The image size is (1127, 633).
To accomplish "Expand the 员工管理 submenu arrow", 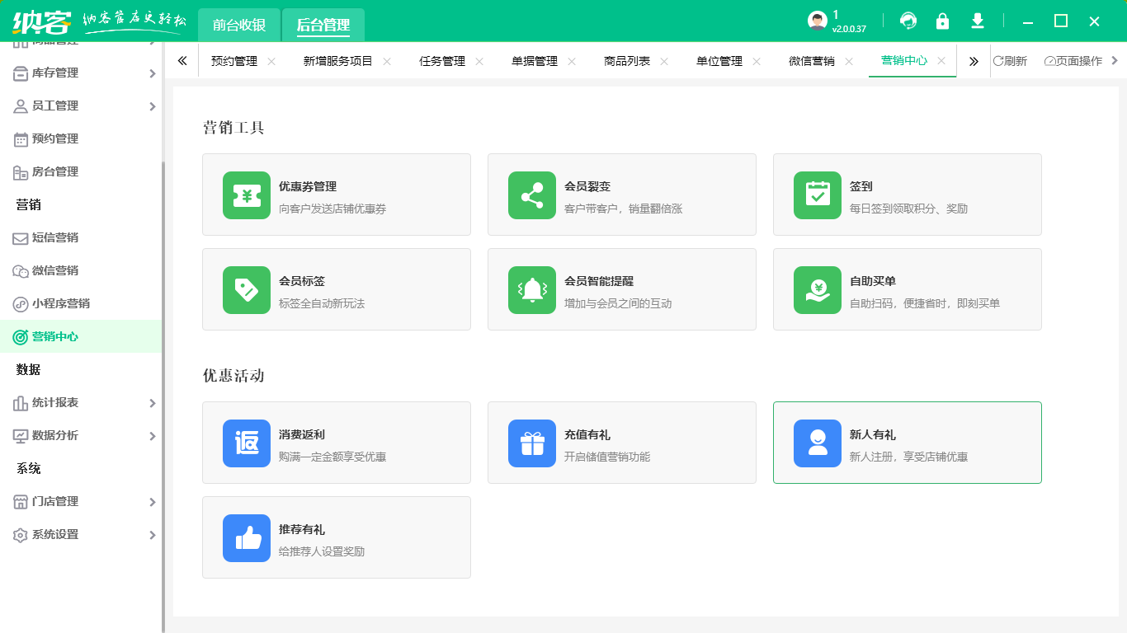I will [152, 106].
